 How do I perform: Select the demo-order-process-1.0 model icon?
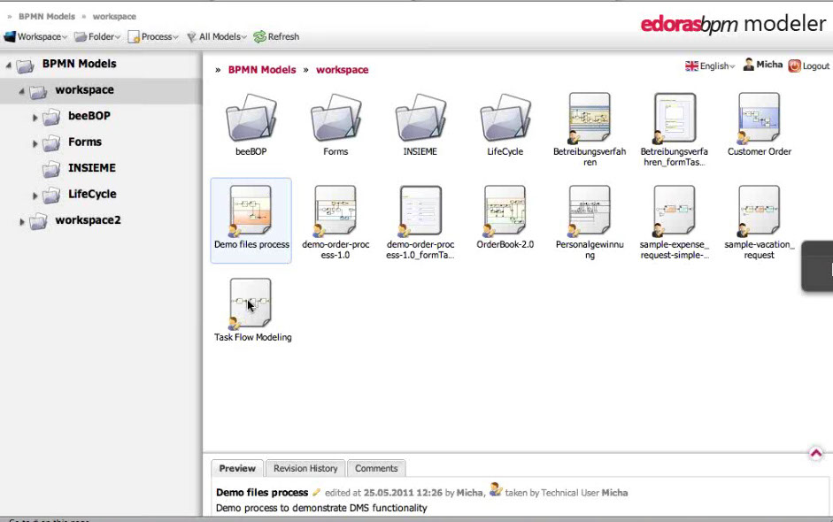335,211
